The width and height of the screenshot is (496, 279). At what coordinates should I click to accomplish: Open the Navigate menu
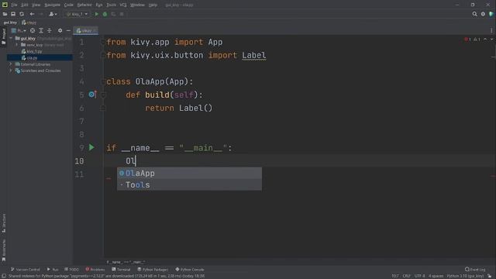[x=52, y=5]
